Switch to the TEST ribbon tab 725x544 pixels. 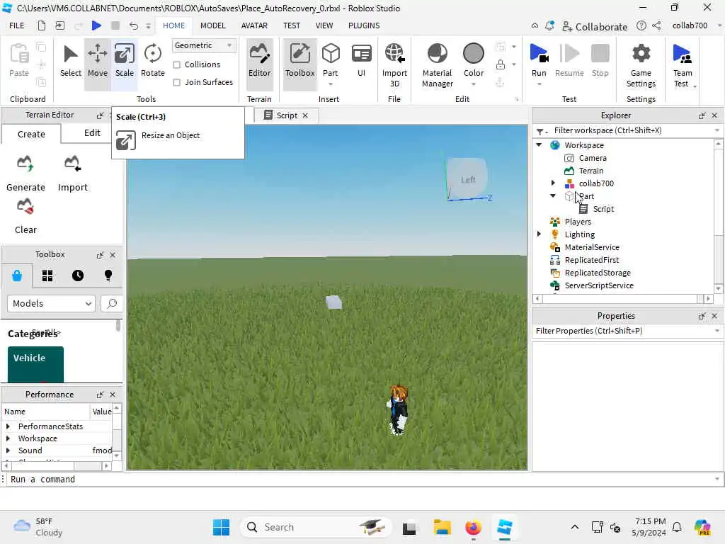pyautogui.click(x=291, y=25)
